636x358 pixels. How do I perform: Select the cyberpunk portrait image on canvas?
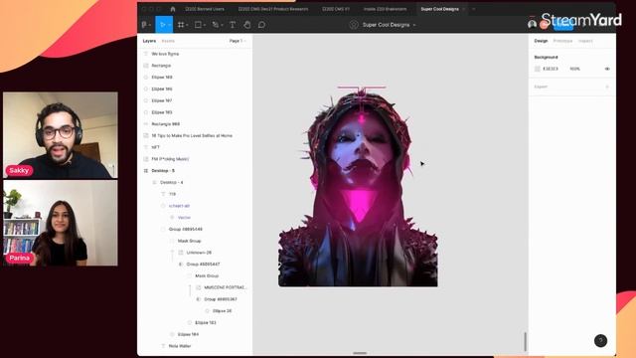358,187
